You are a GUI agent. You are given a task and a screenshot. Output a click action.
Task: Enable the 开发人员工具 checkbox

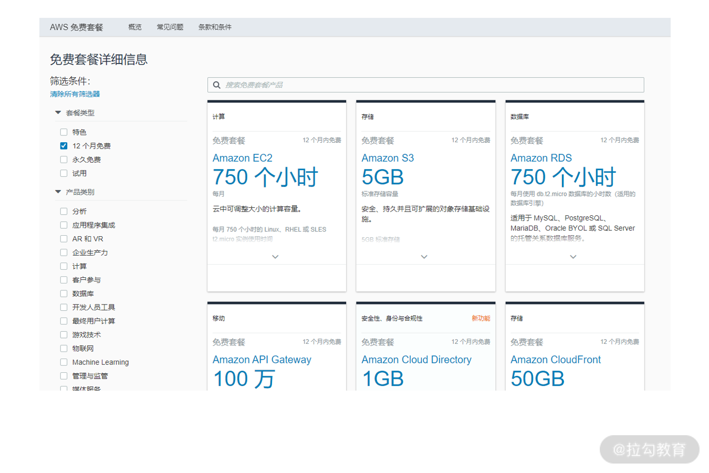[x=64, y=307]
